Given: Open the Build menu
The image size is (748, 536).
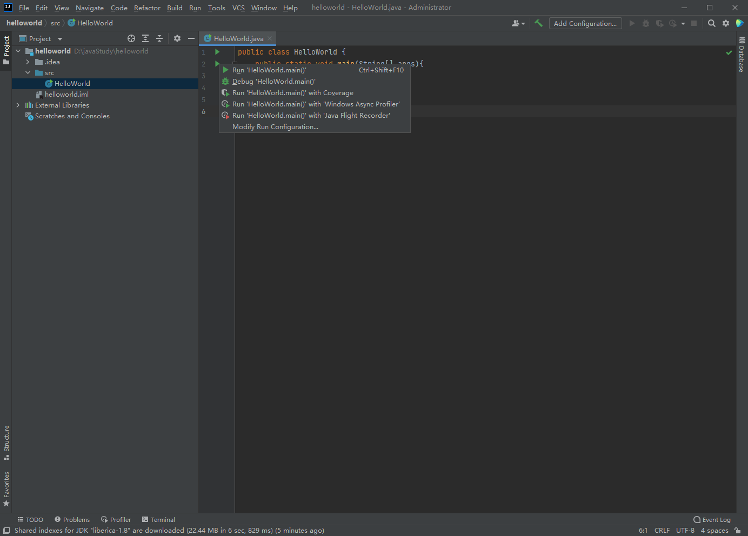Looking at the screenshot, I should [175, 8].
